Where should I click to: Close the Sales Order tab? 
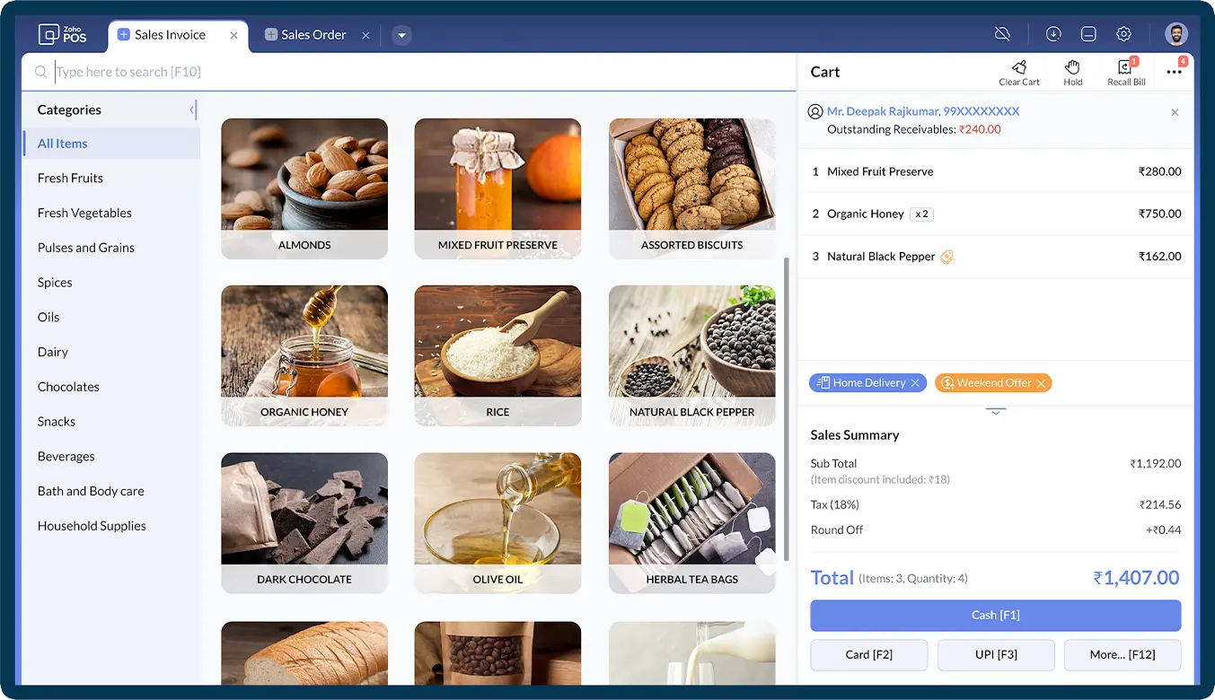(x=365, y=35)
